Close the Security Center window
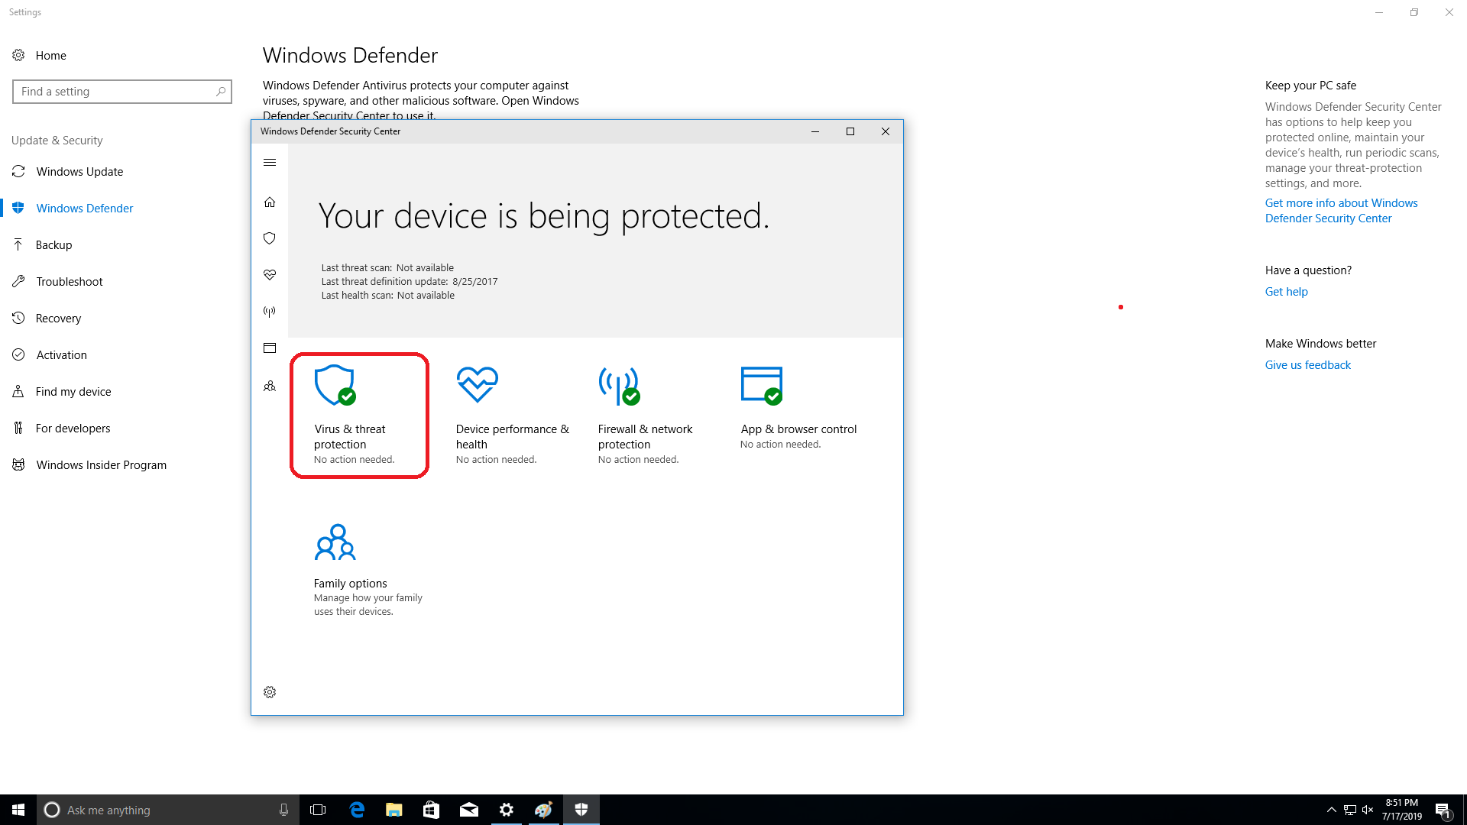The width and height of the screenshot is (1467, 825). [886, 131]
